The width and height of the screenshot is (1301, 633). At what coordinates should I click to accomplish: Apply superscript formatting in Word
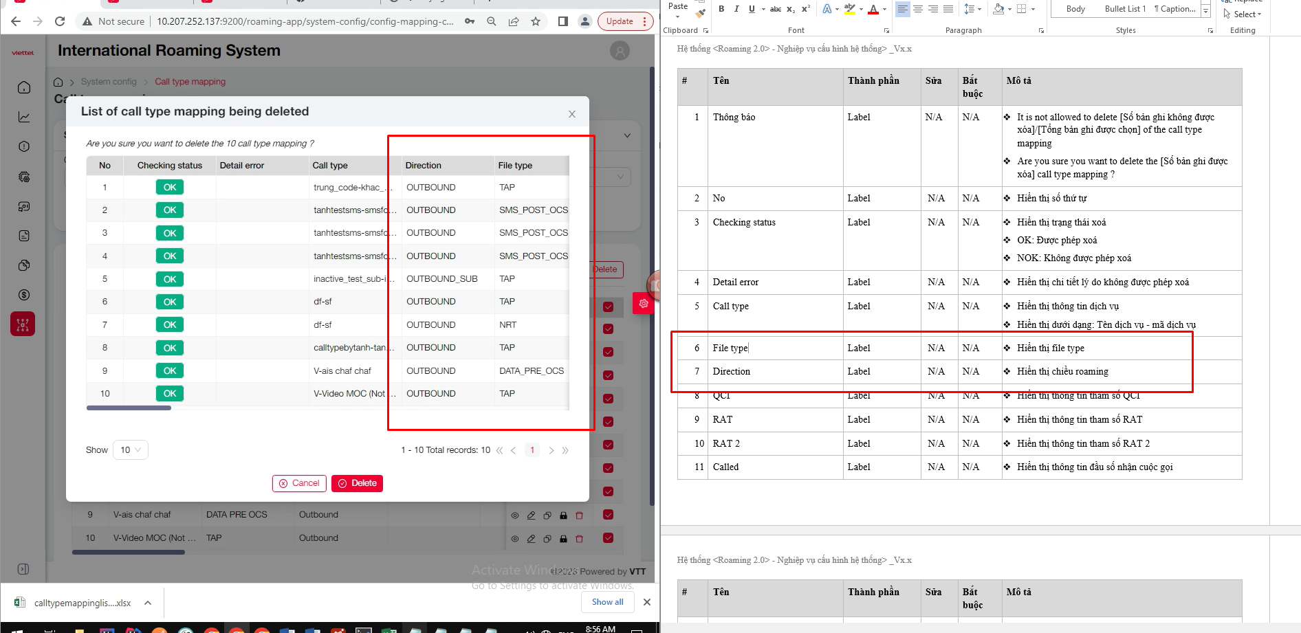coord(806,9)
